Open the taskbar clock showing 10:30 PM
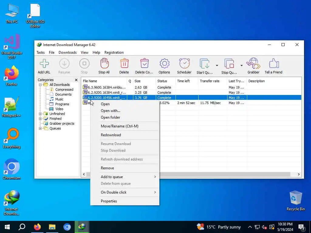311x233 pixels. tap(285, 227)
